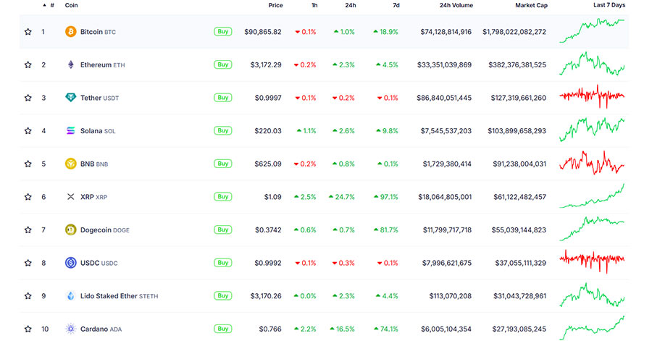
Task: Click the Buy button for BNB
Action: [x=223, y=164]
